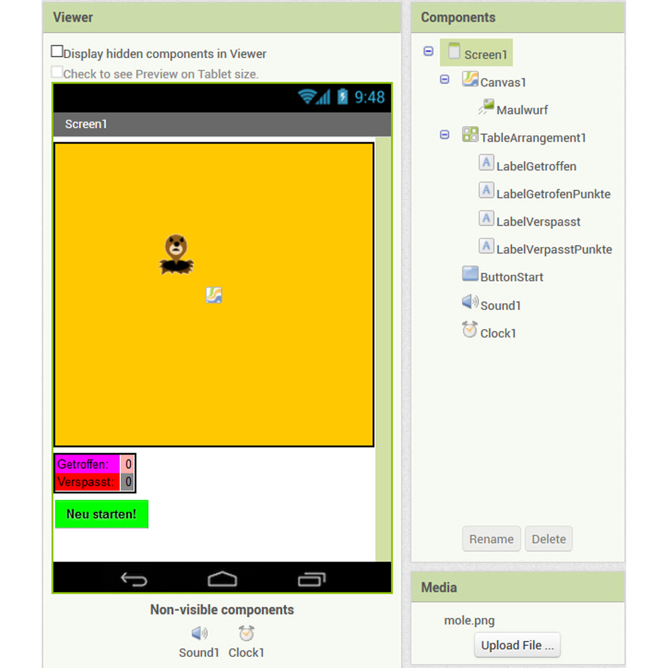668x668 pixels.
Task: Click the signal strength icon in status bar
Action: point(323,96)
